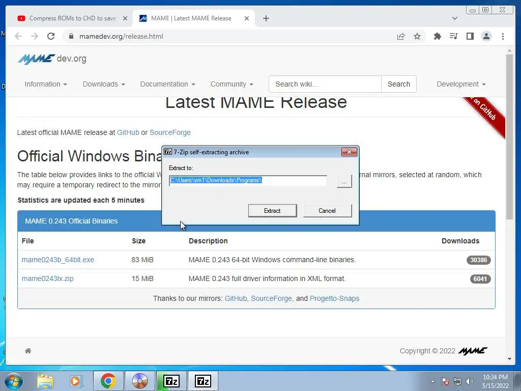The image size is (521, 391).
Task: Close the 7-Zip self-extracting archive dialog
Action: (349, 152)
